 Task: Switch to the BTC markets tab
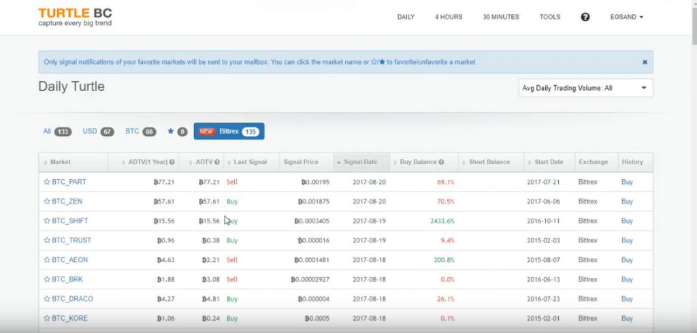coord(140,131)
